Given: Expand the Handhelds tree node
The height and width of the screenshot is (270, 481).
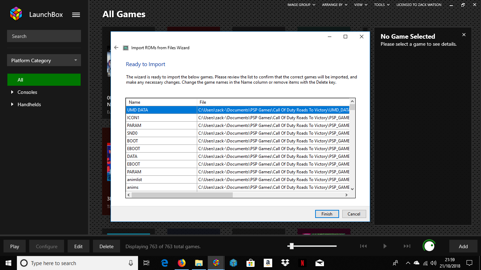Looking at the screenshot, I should (x=12, y=104).
